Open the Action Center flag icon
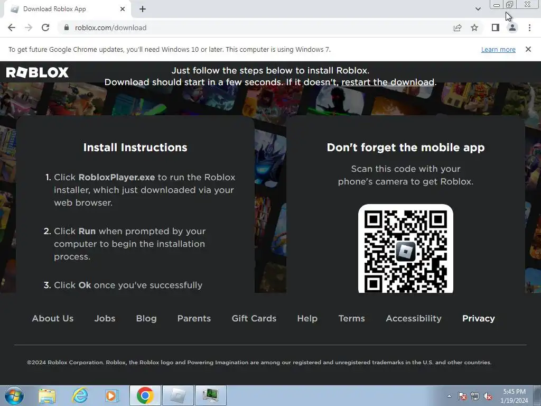This screenshot has height=406, width=541. [462, 396]
